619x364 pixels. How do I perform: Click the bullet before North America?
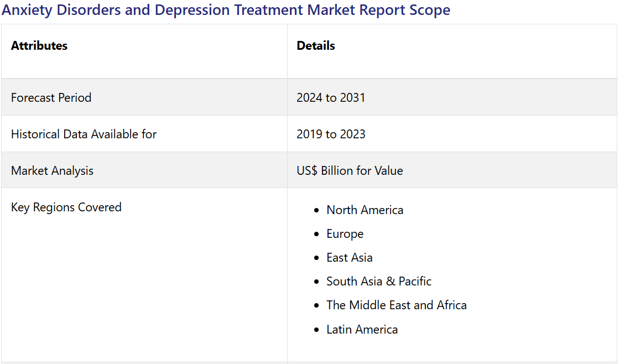316,211
